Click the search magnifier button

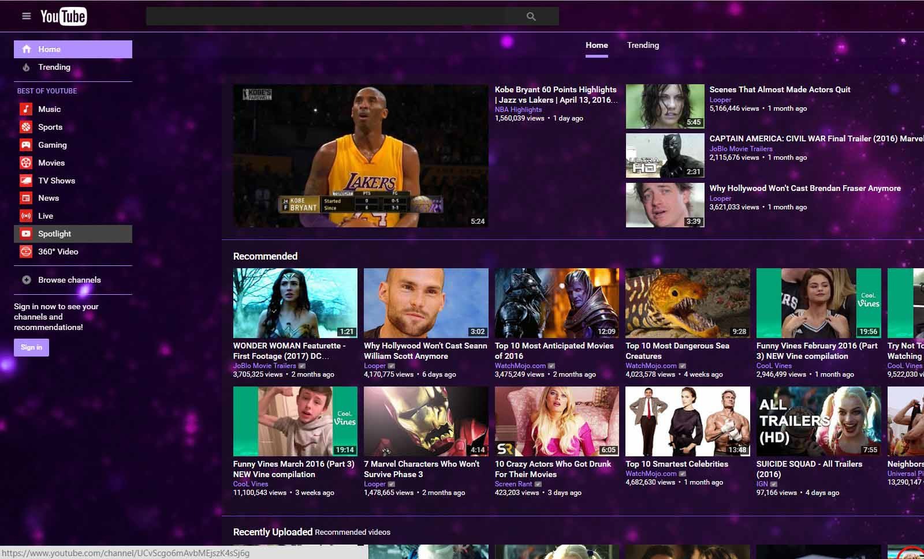531,17
